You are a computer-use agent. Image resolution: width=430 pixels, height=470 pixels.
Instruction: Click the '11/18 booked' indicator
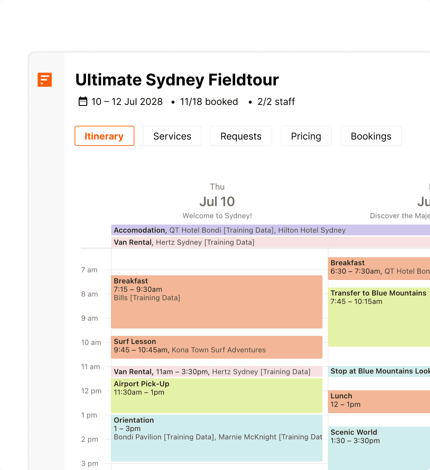pos(209,102)
